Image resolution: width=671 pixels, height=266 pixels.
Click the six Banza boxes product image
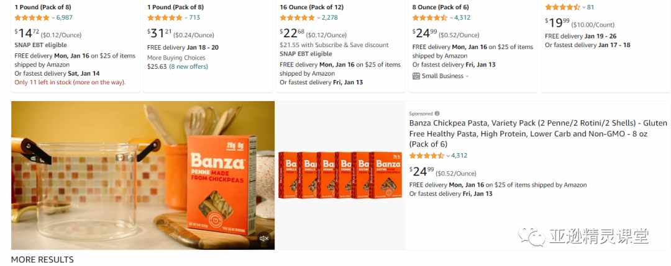[x=340, y=175]
